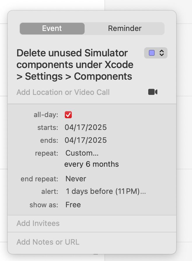
Task: Click the video call camera icon
Action: (x=153, y=92)
